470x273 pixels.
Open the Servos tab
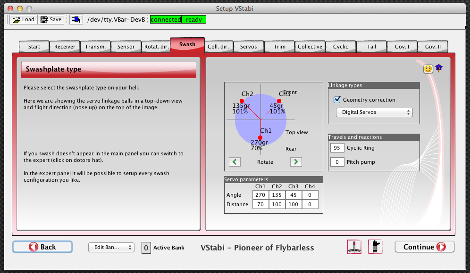point(248,47)
